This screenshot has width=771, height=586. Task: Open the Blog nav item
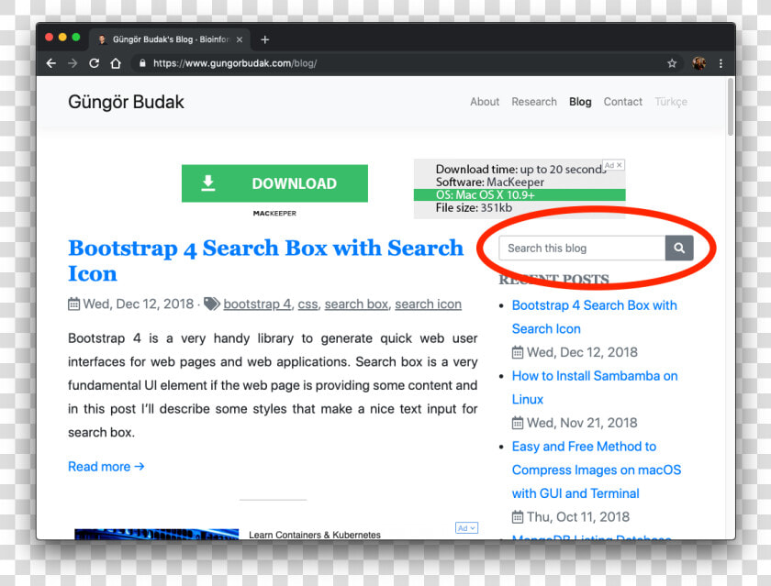click(x=580, y=102)
